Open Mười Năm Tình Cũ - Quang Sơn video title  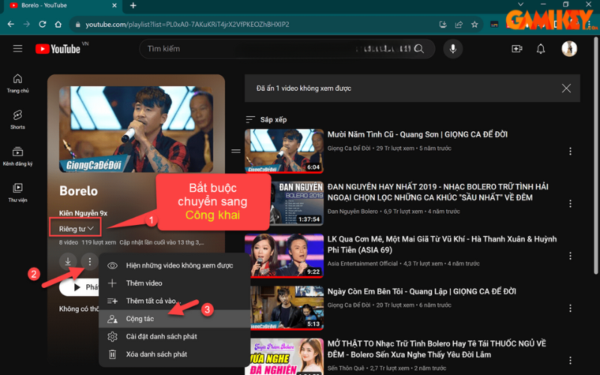(x=418, y=134)
